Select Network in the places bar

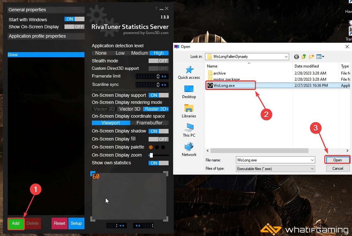pyautogui.click(x=189, y=150)
